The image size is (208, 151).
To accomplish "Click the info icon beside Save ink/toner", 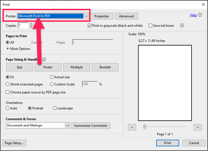I will tap(182, 25).
